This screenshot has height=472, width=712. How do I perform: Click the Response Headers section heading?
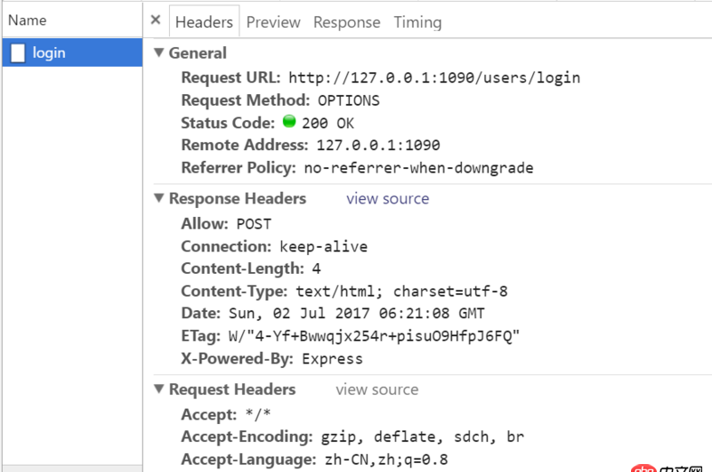coord(238,198)
